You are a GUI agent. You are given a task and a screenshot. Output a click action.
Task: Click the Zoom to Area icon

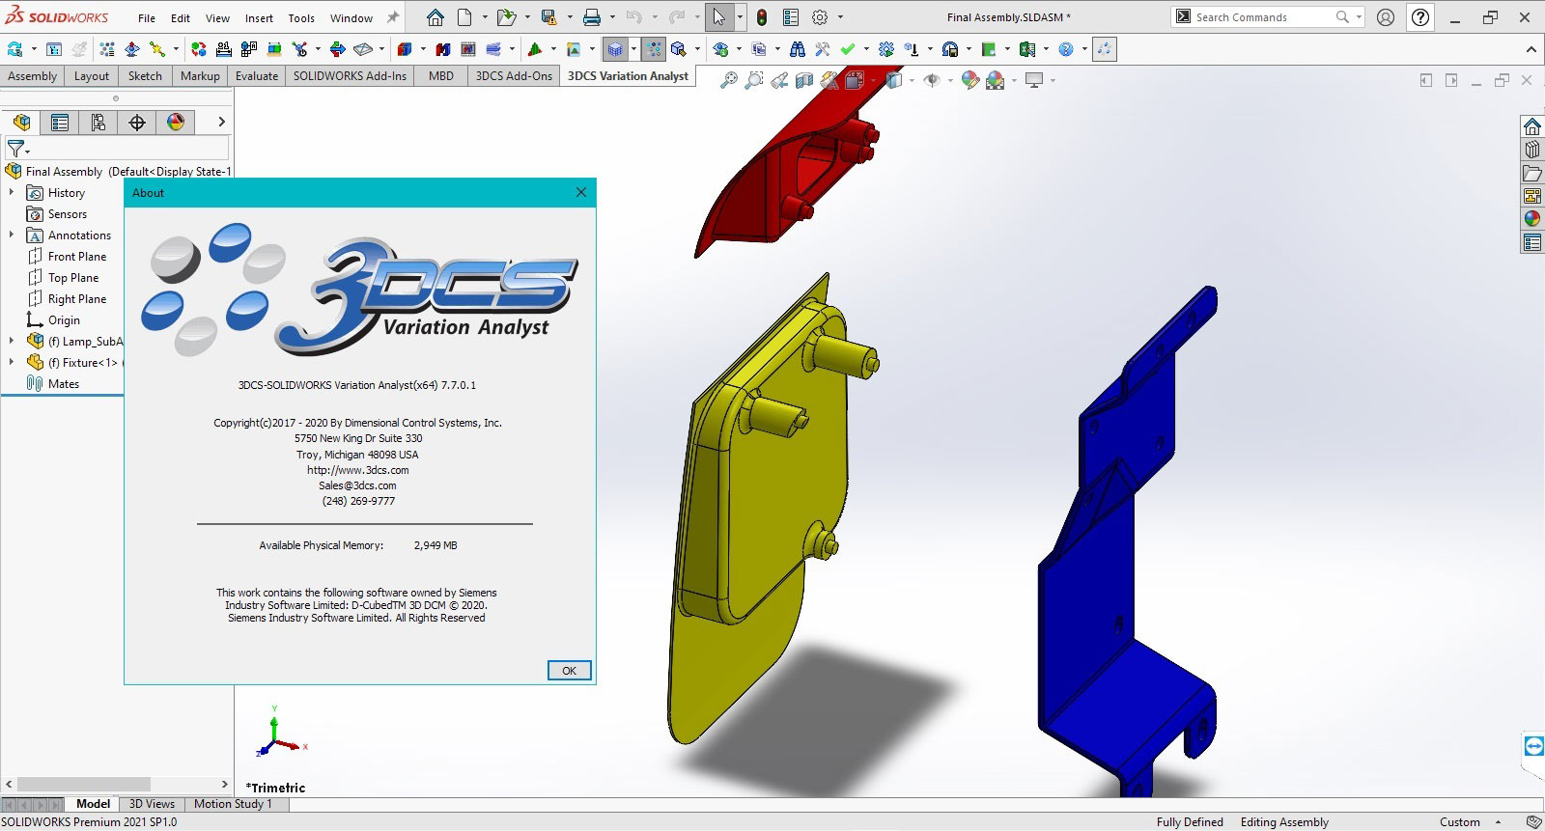pyautogui.click(x=754, y=81)
